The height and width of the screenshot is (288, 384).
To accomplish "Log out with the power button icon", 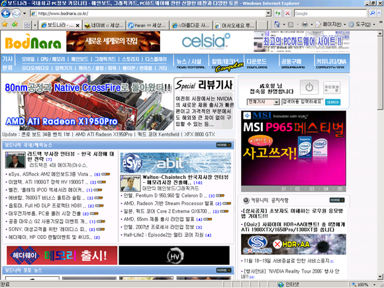I will coord(309,87).
